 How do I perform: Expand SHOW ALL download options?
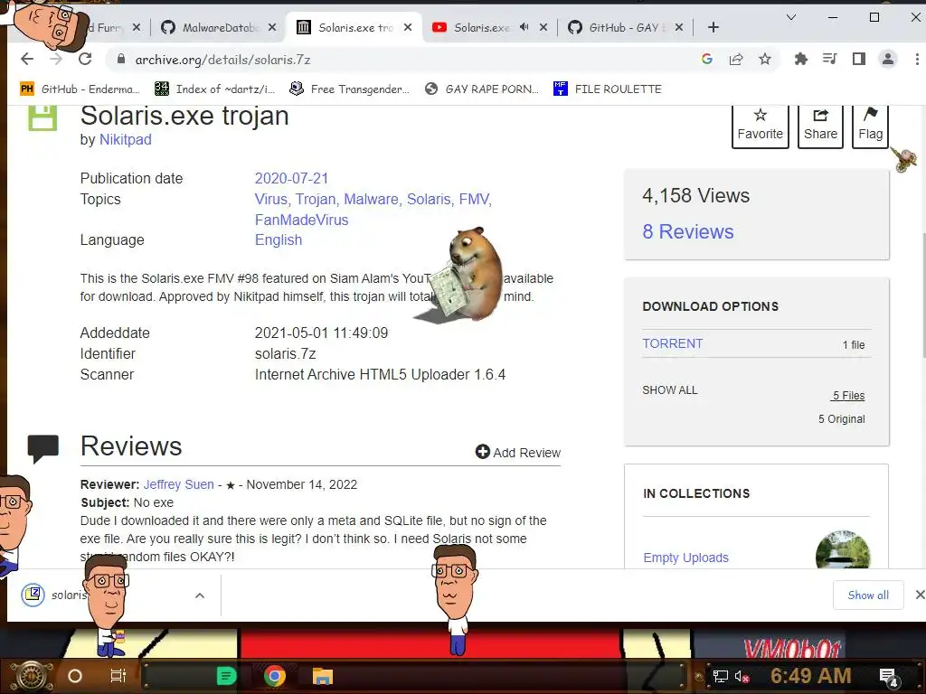670,390
